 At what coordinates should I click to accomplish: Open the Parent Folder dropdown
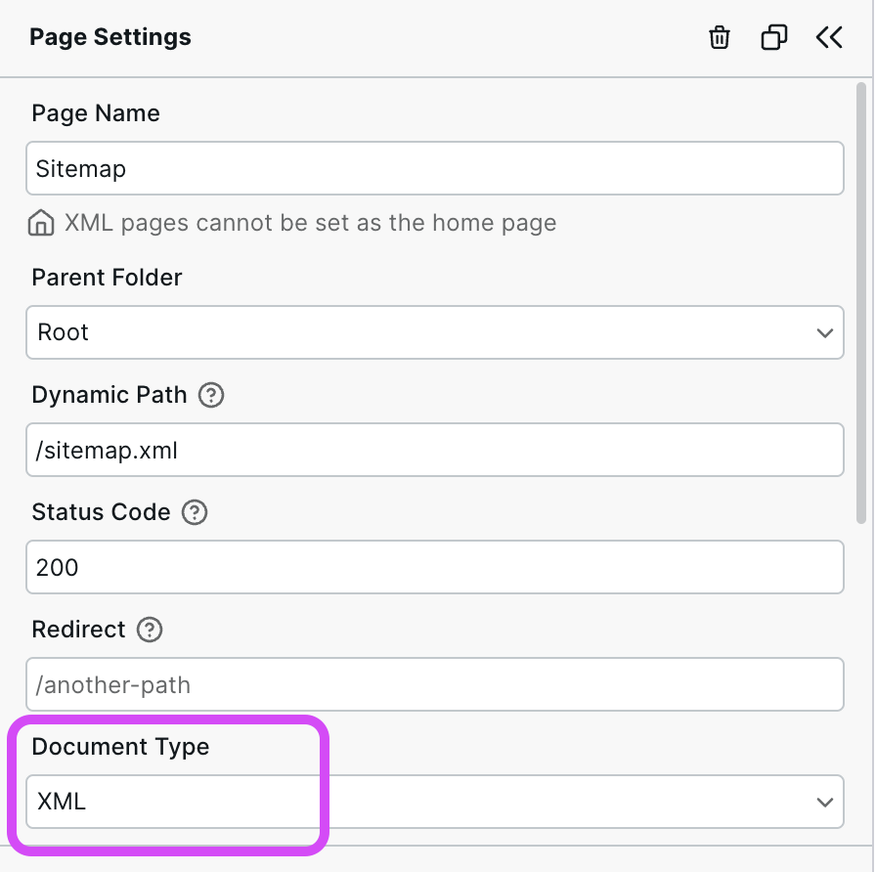(435, 332)
